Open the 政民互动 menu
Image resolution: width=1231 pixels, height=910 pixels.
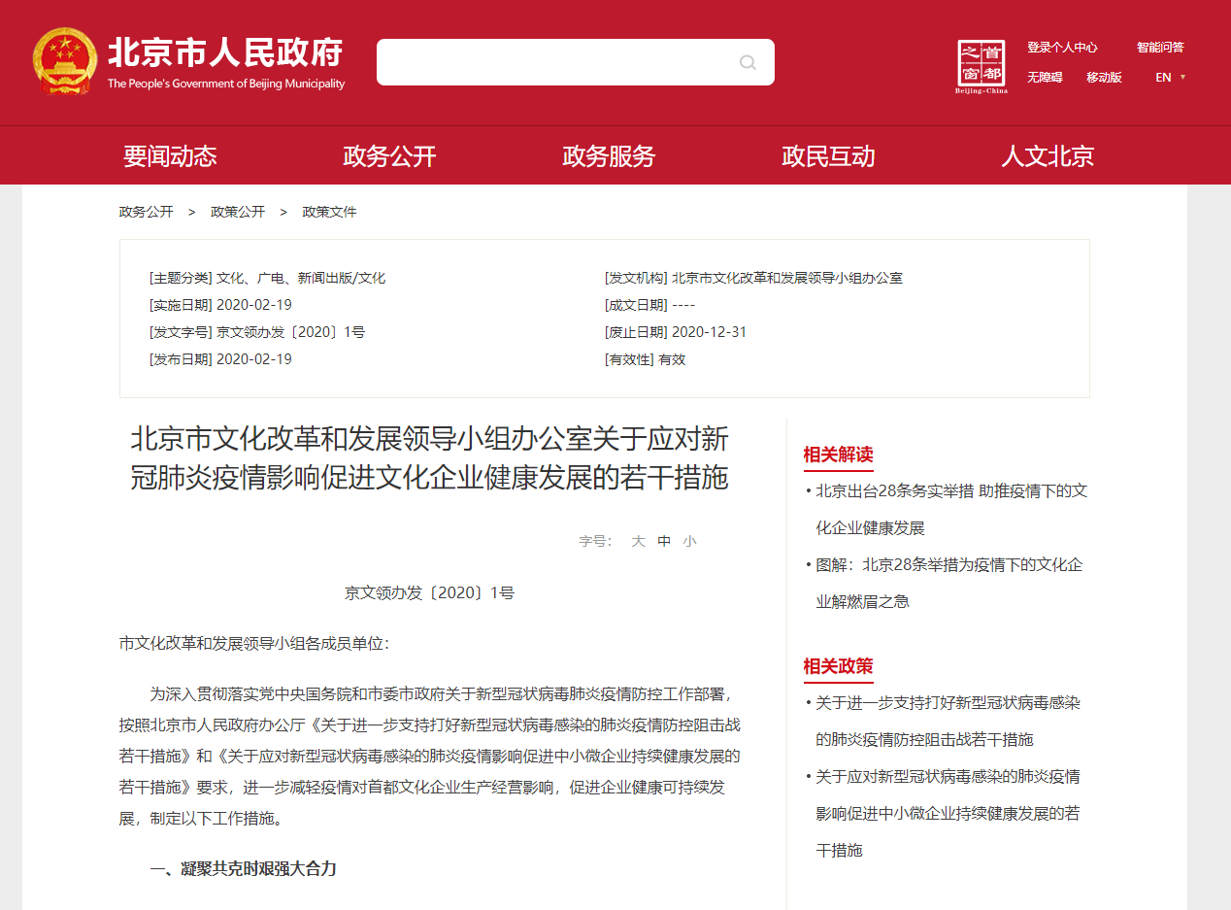[x=828, y=155]
